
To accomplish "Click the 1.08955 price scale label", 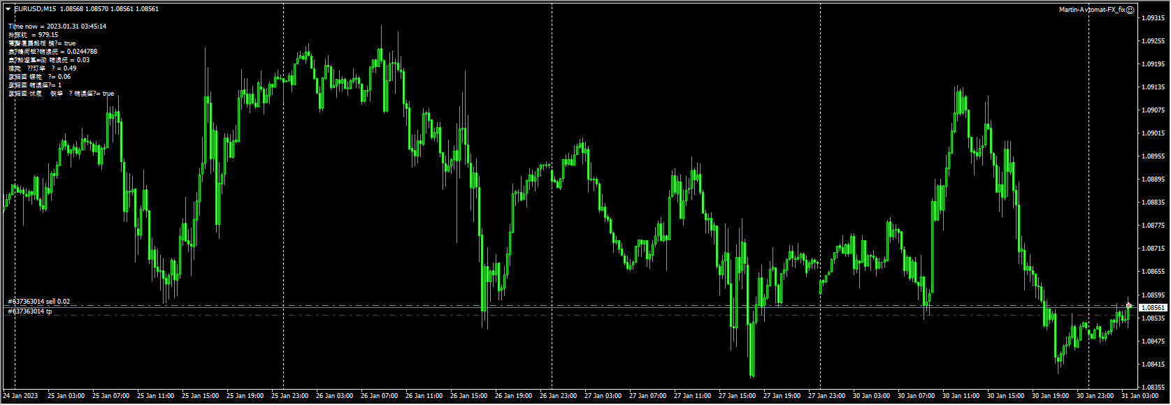I will click(1154, 156).
